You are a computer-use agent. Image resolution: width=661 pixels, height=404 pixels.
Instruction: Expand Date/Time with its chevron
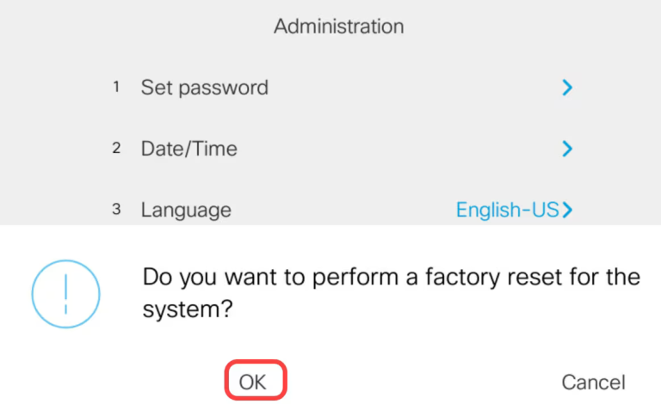[x=566, y=149]
